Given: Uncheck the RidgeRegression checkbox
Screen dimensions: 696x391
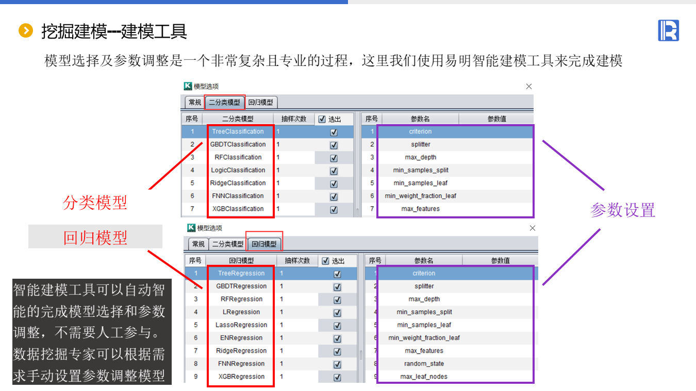Looking at the screenshot, I should [x=337, y=351].
